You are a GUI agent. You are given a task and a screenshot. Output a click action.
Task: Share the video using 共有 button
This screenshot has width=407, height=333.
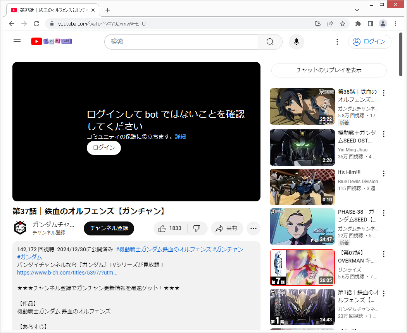[x=227, y=228]
